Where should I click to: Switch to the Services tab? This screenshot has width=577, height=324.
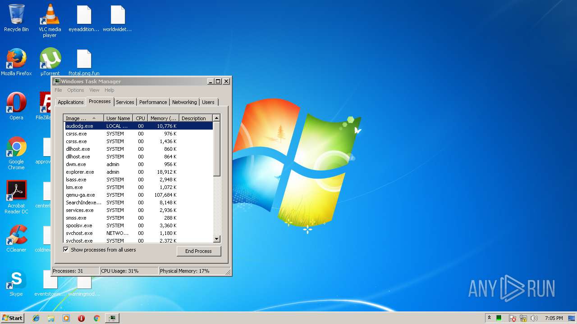[125, 102]
